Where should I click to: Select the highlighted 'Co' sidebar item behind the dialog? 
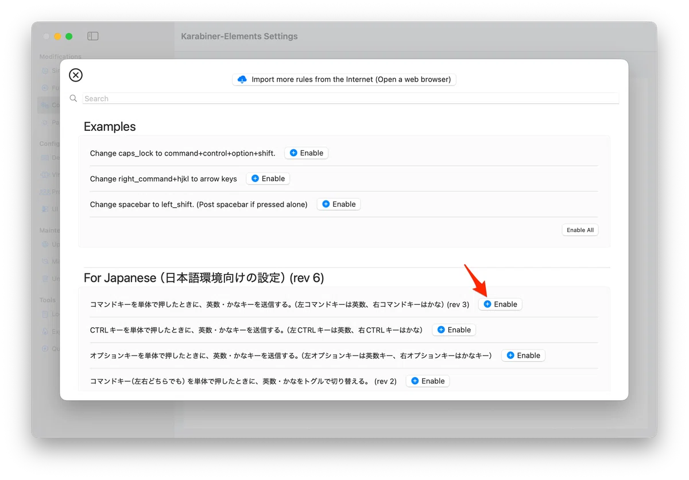49,105
